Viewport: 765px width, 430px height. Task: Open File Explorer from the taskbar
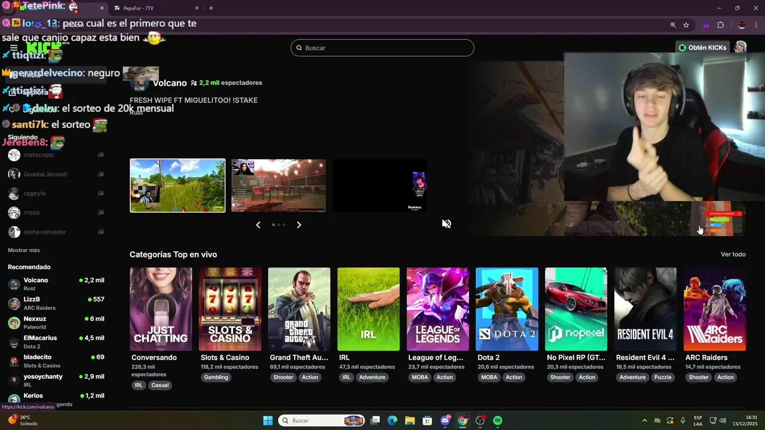tap(410, 420)
